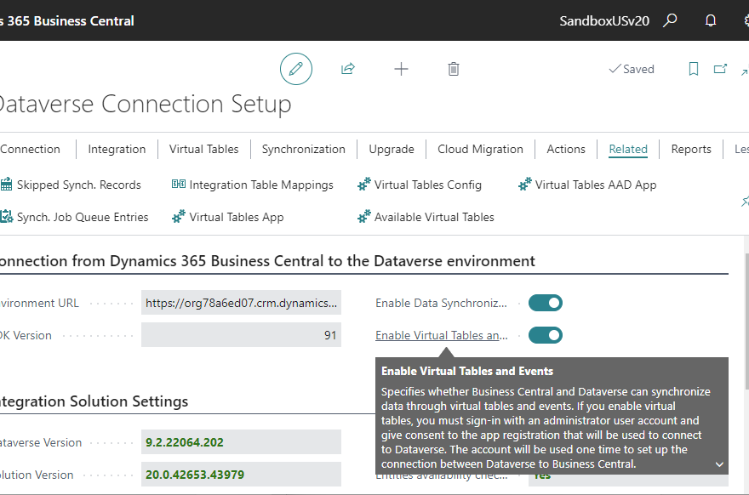Click the Connection from Dynamics 365 heading

pos(267,261)
